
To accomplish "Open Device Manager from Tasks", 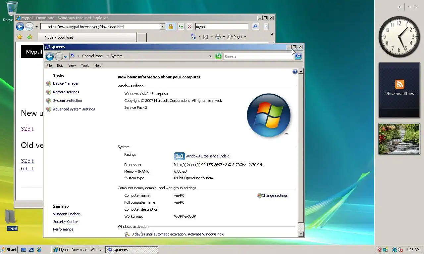I will (66, 83).
